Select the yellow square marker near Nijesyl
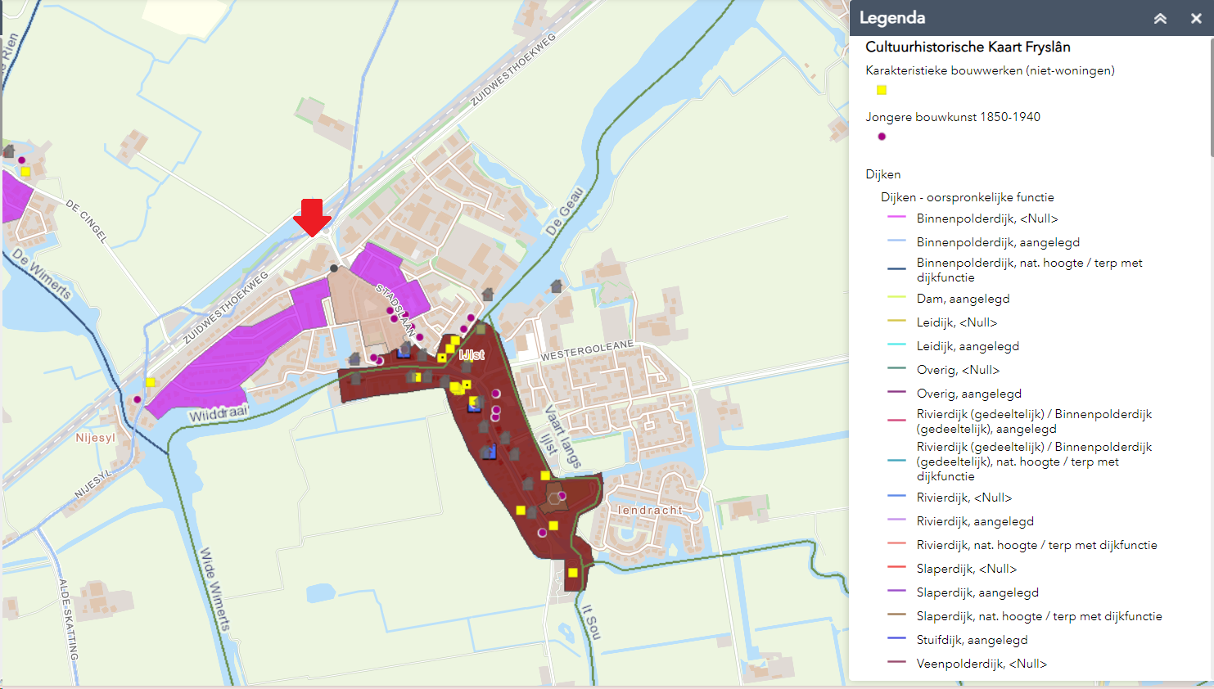 [x=151, y=382]
